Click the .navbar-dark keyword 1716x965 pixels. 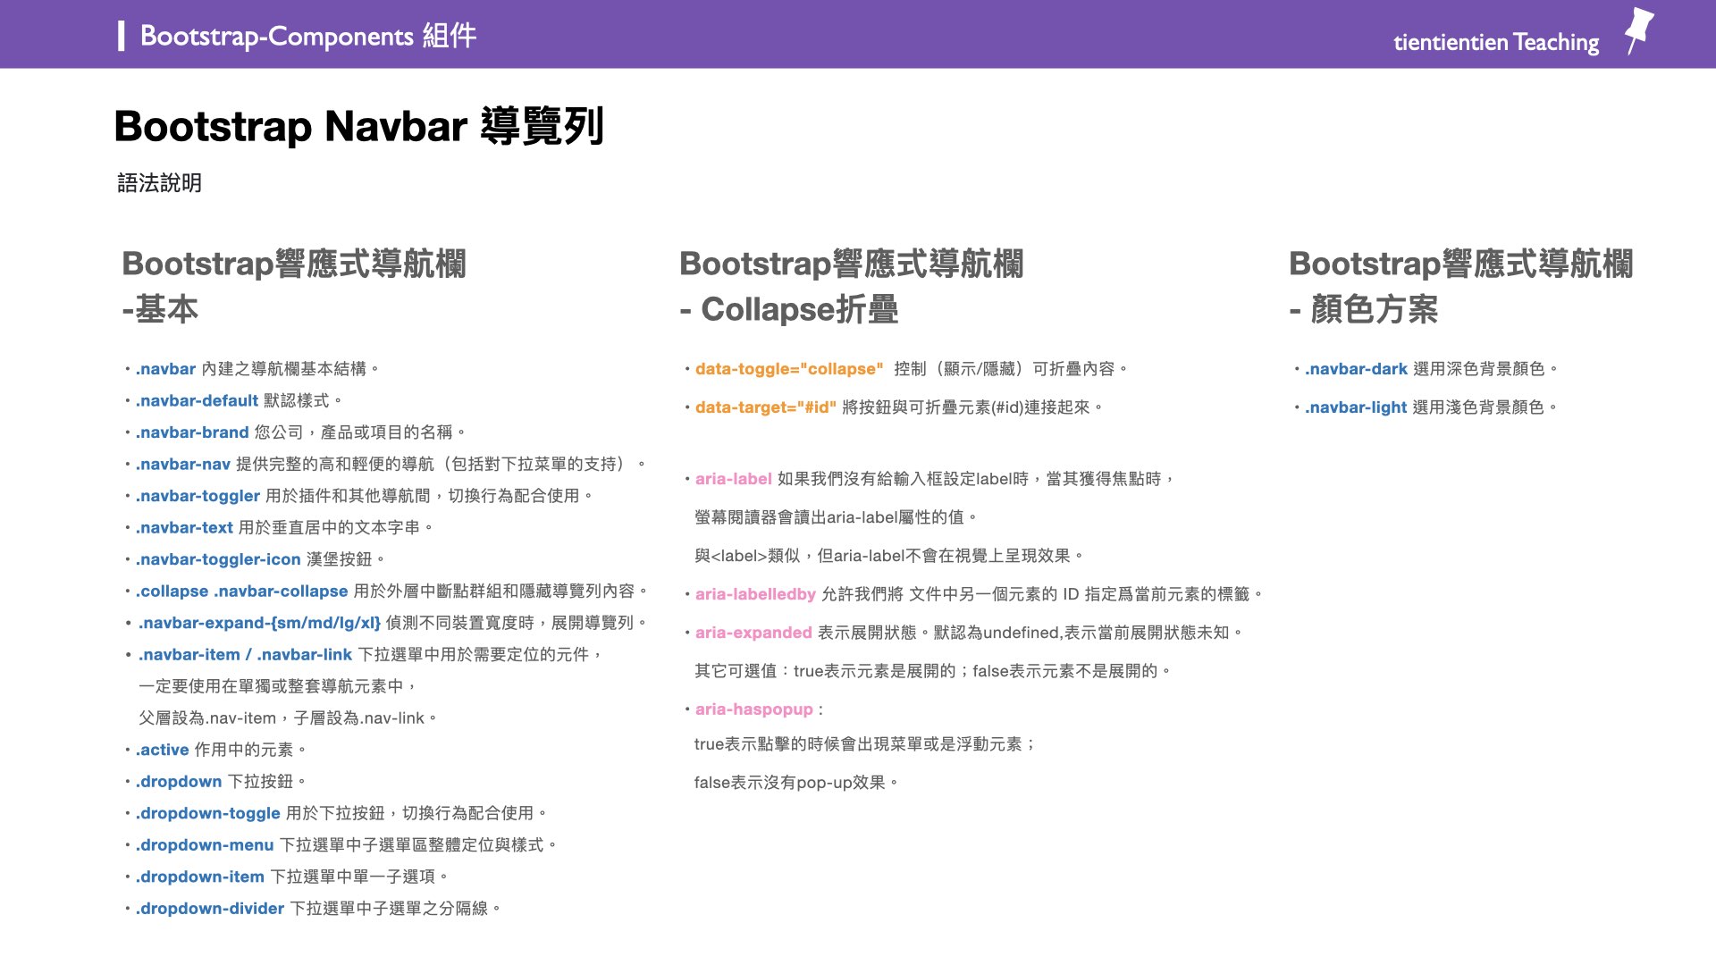pos(1355,368)
